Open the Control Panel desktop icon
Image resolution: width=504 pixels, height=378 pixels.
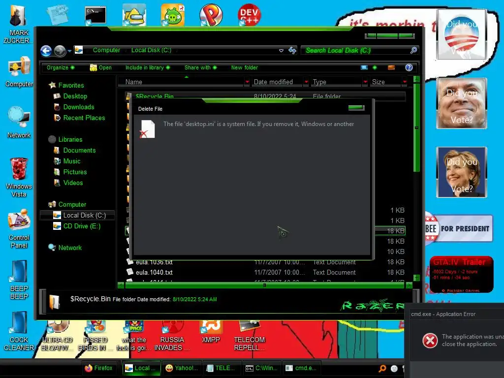(x=19, y=229)
